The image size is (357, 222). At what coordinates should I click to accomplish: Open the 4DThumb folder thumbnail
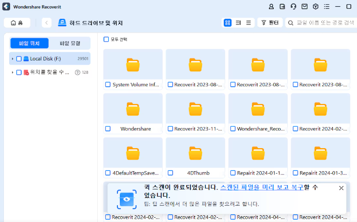pyautogui.click(x=195, y=153)
